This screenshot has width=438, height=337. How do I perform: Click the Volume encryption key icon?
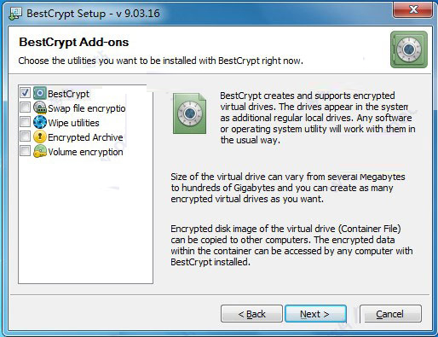point(40,151)
